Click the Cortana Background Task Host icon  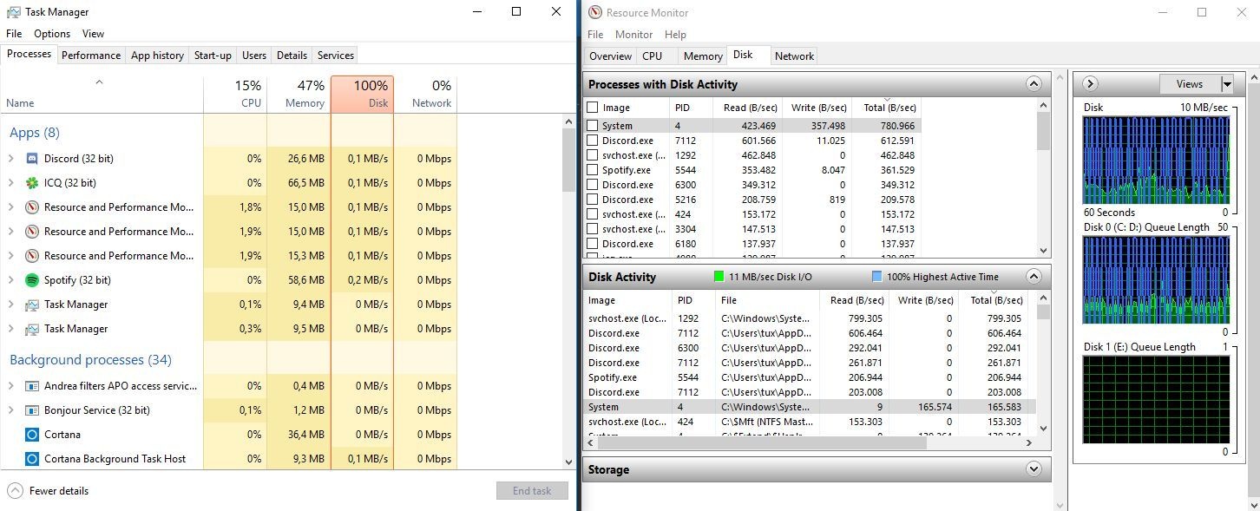coord(32,459)
